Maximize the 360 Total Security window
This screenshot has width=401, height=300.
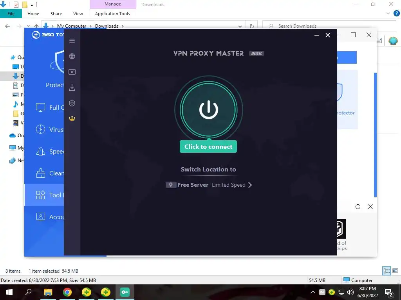click(x=353, y=35)
